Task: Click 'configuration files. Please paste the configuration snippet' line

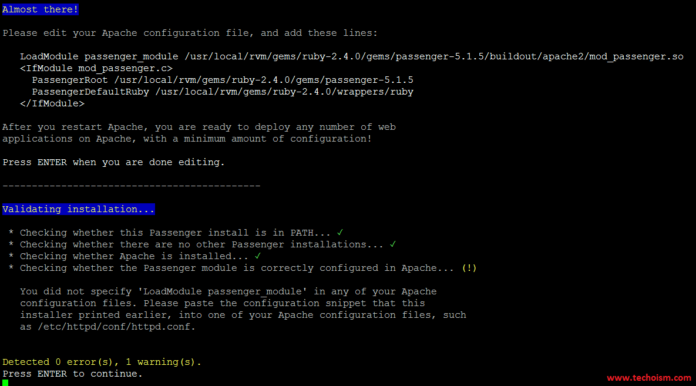Action: click(223, 303)
